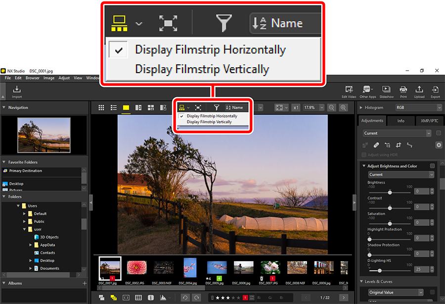Select the straighten tool icon

coord(409,145)
